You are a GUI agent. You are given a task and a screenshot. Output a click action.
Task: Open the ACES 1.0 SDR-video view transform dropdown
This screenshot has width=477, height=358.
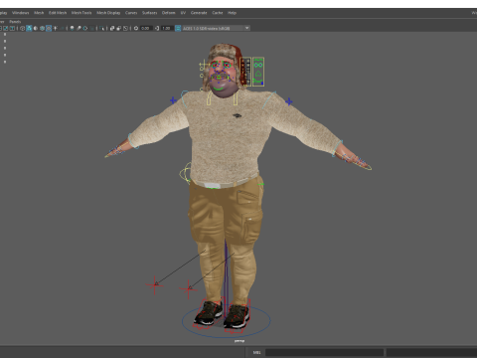click(x=216, y=28)
